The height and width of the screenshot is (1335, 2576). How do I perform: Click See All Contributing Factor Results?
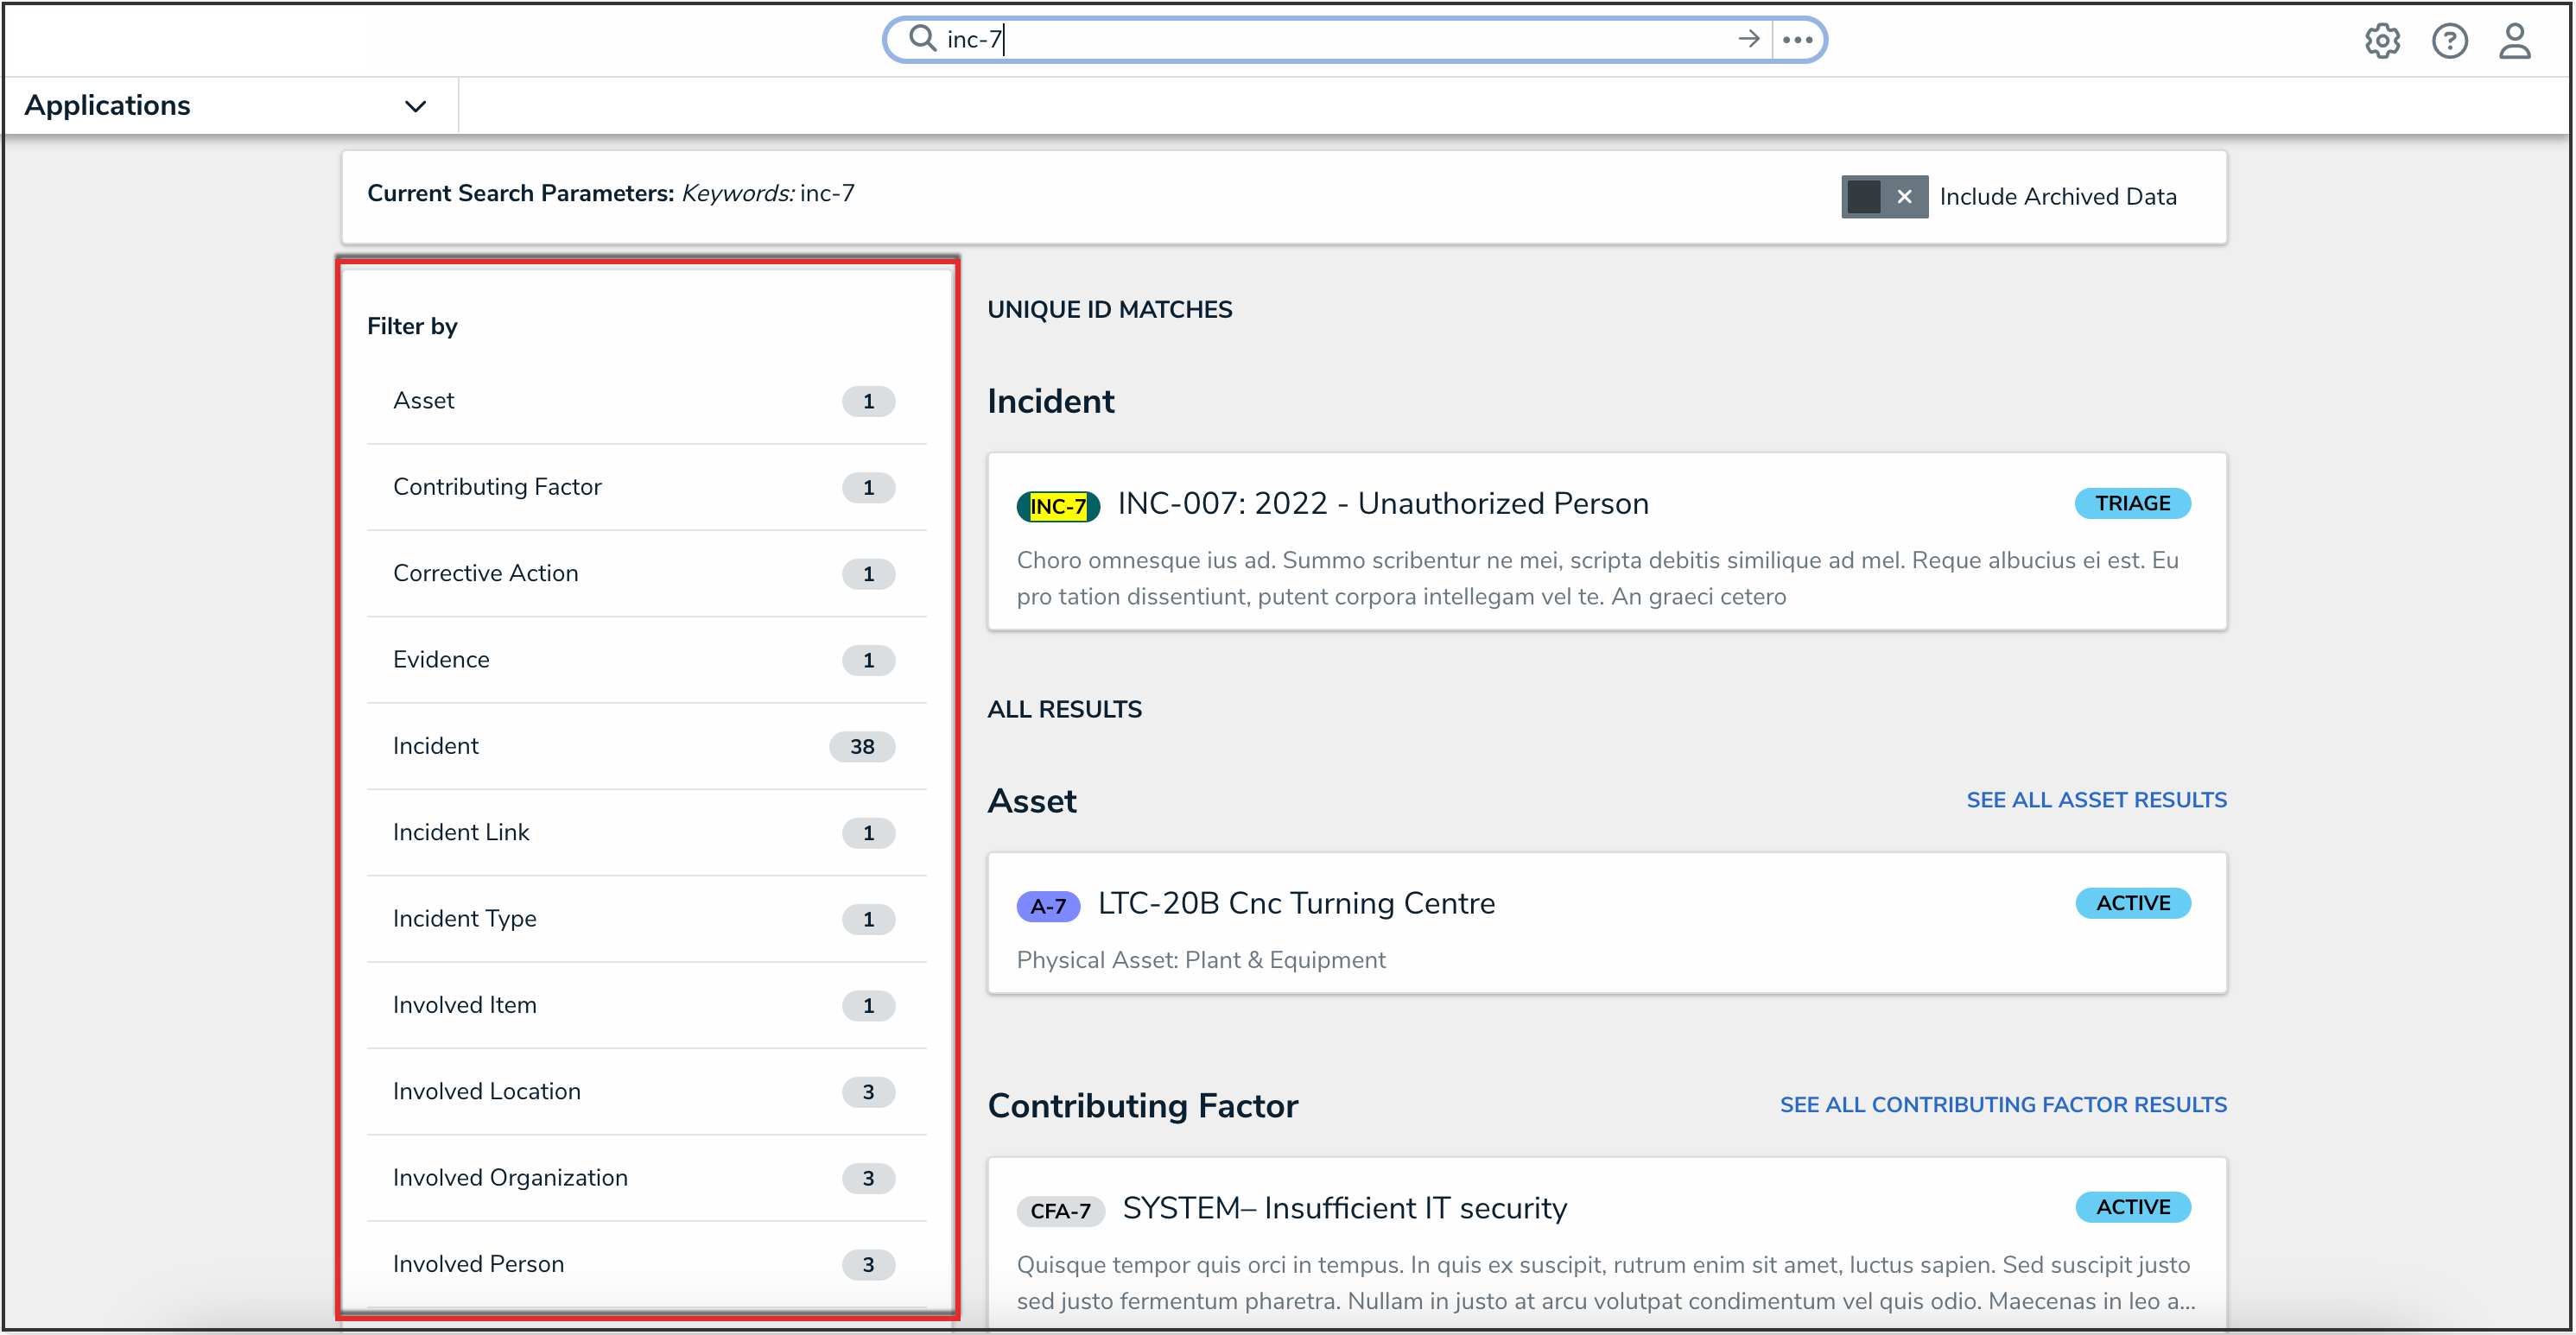click(2002, 1104)
